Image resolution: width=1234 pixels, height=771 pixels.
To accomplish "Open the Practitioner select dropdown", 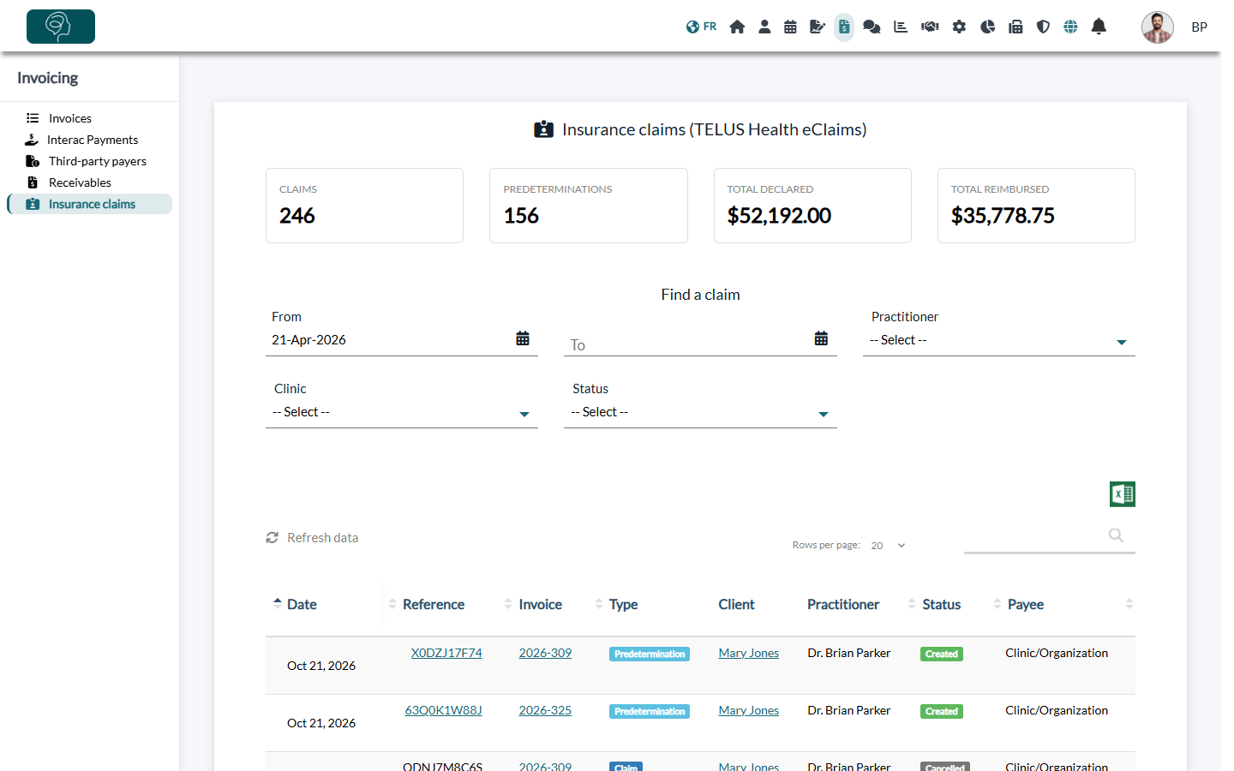I will (998, 341).
